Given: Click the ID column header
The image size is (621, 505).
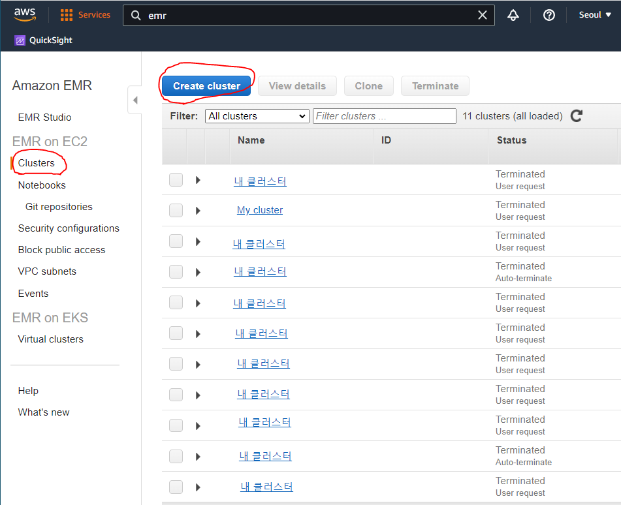Looking at the screenshot, I should pyautogui.click(x=386, y=140).
